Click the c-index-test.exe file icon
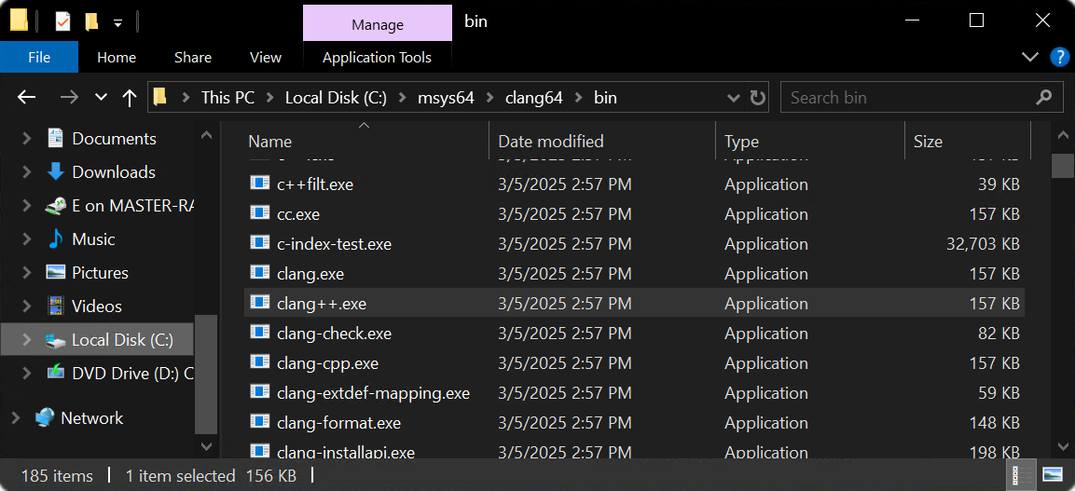 tap(258, 242)
